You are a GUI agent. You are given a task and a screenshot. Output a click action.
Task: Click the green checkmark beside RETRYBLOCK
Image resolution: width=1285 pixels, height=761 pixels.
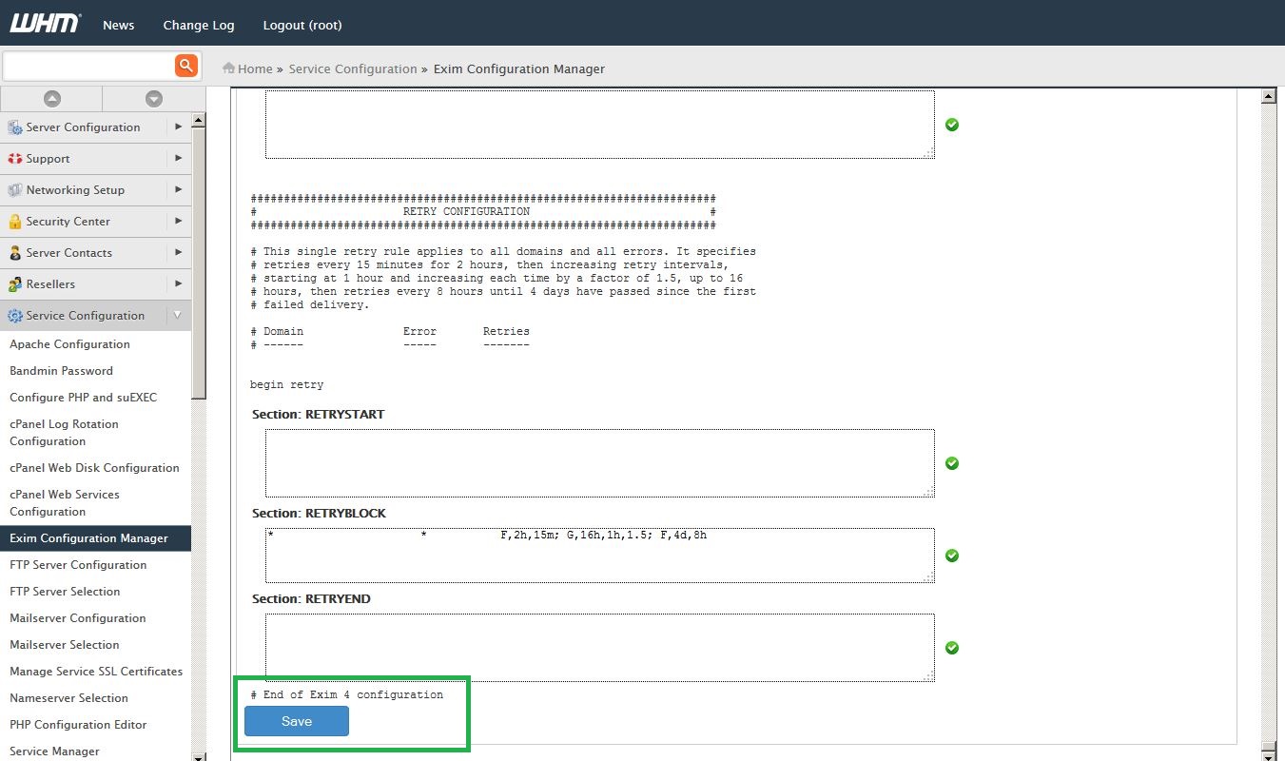coord(952,556)
